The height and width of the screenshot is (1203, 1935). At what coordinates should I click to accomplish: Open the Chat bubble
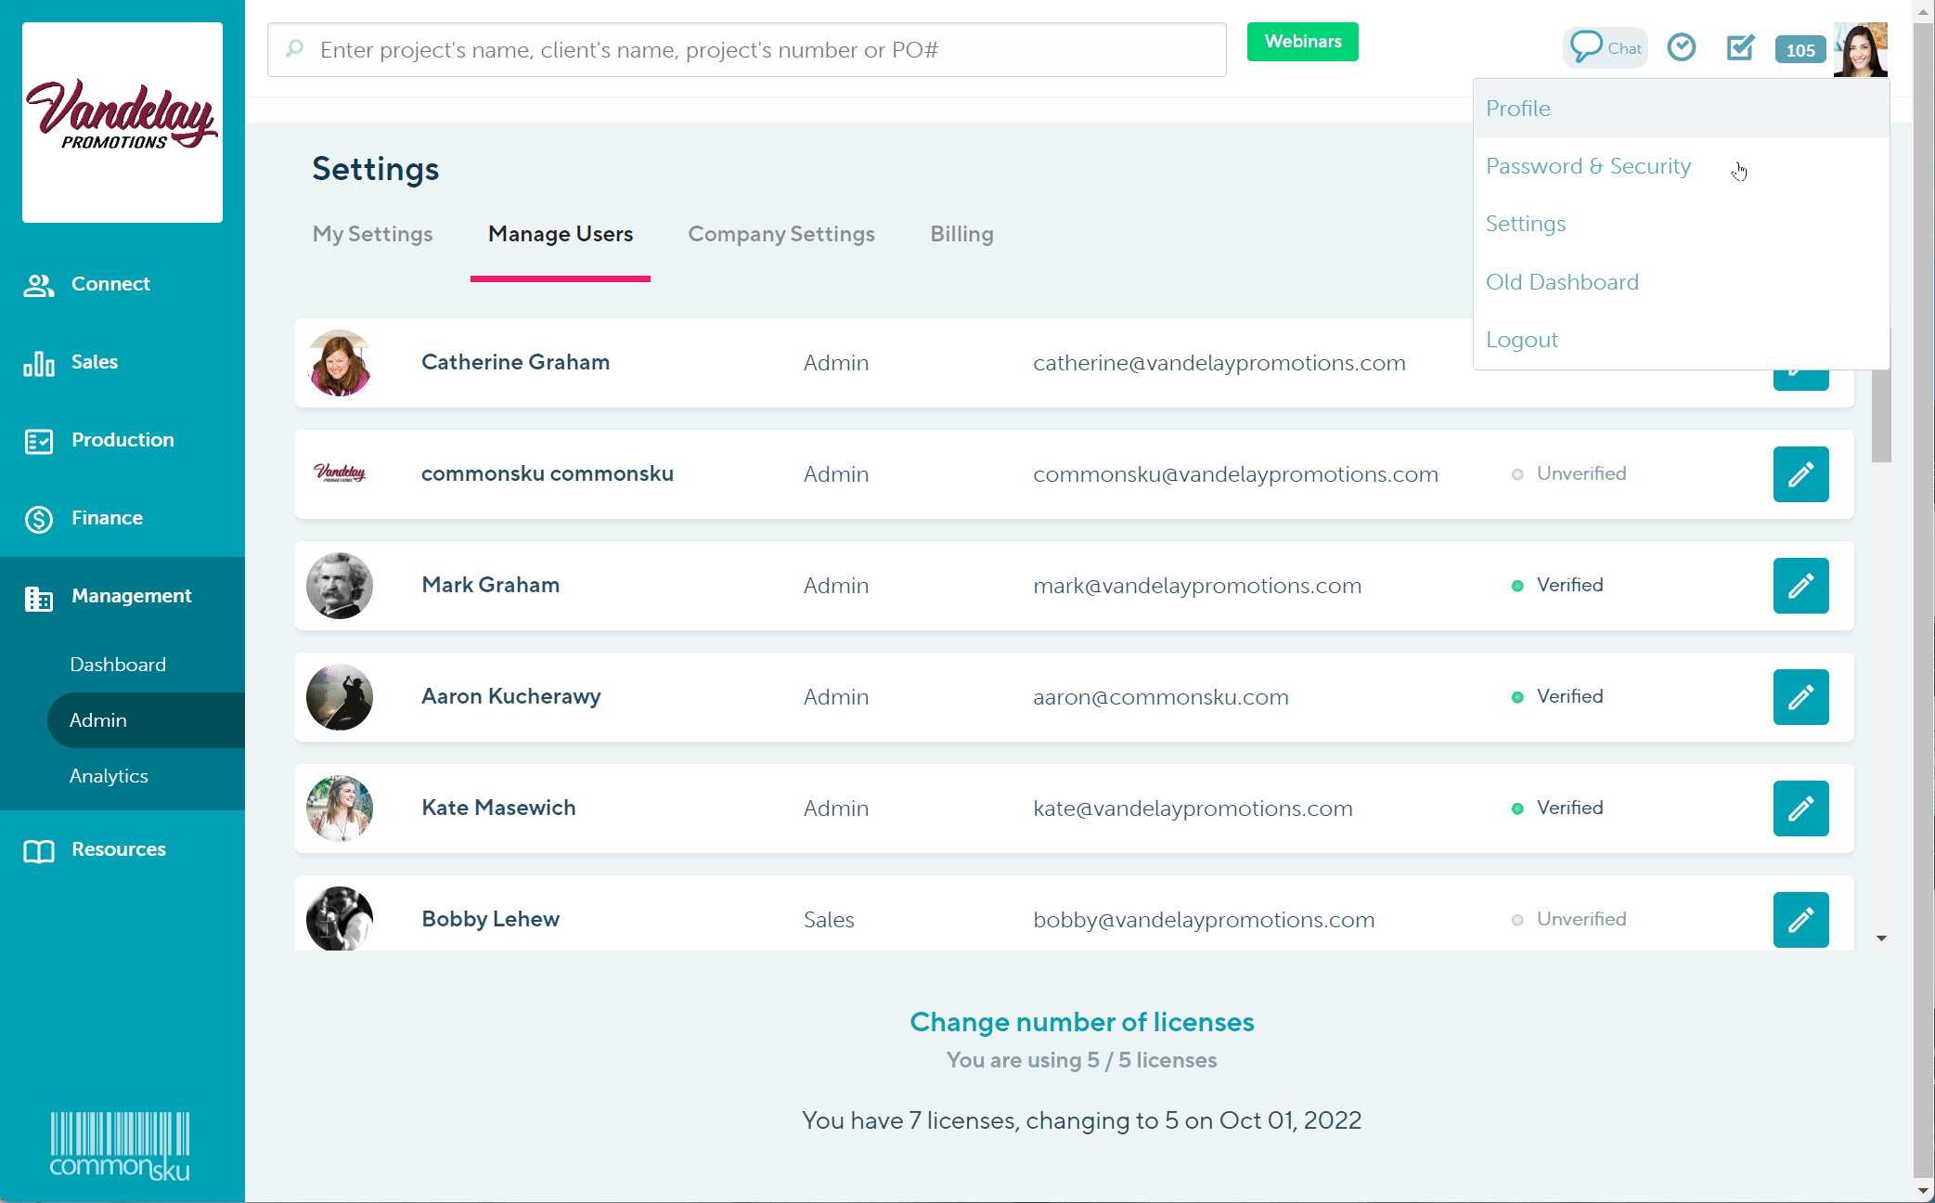point(1605,46)
